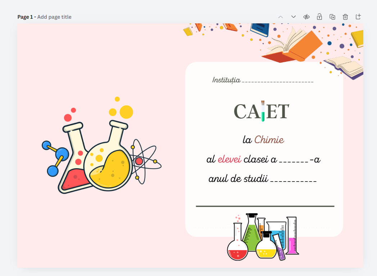Click the 'Add page title' field
377x276 pixels.
tap(54, 17)
